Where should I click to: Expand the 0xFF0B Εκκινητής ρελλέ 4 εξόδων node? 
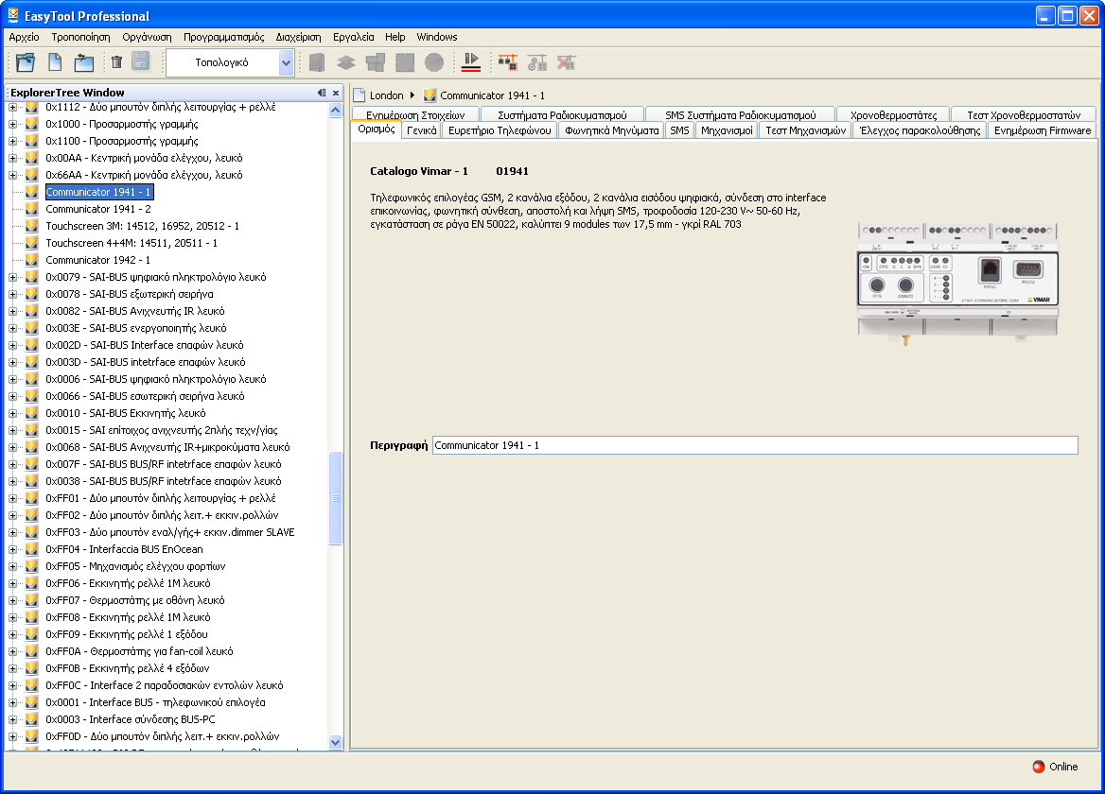(x=12, y=668)
